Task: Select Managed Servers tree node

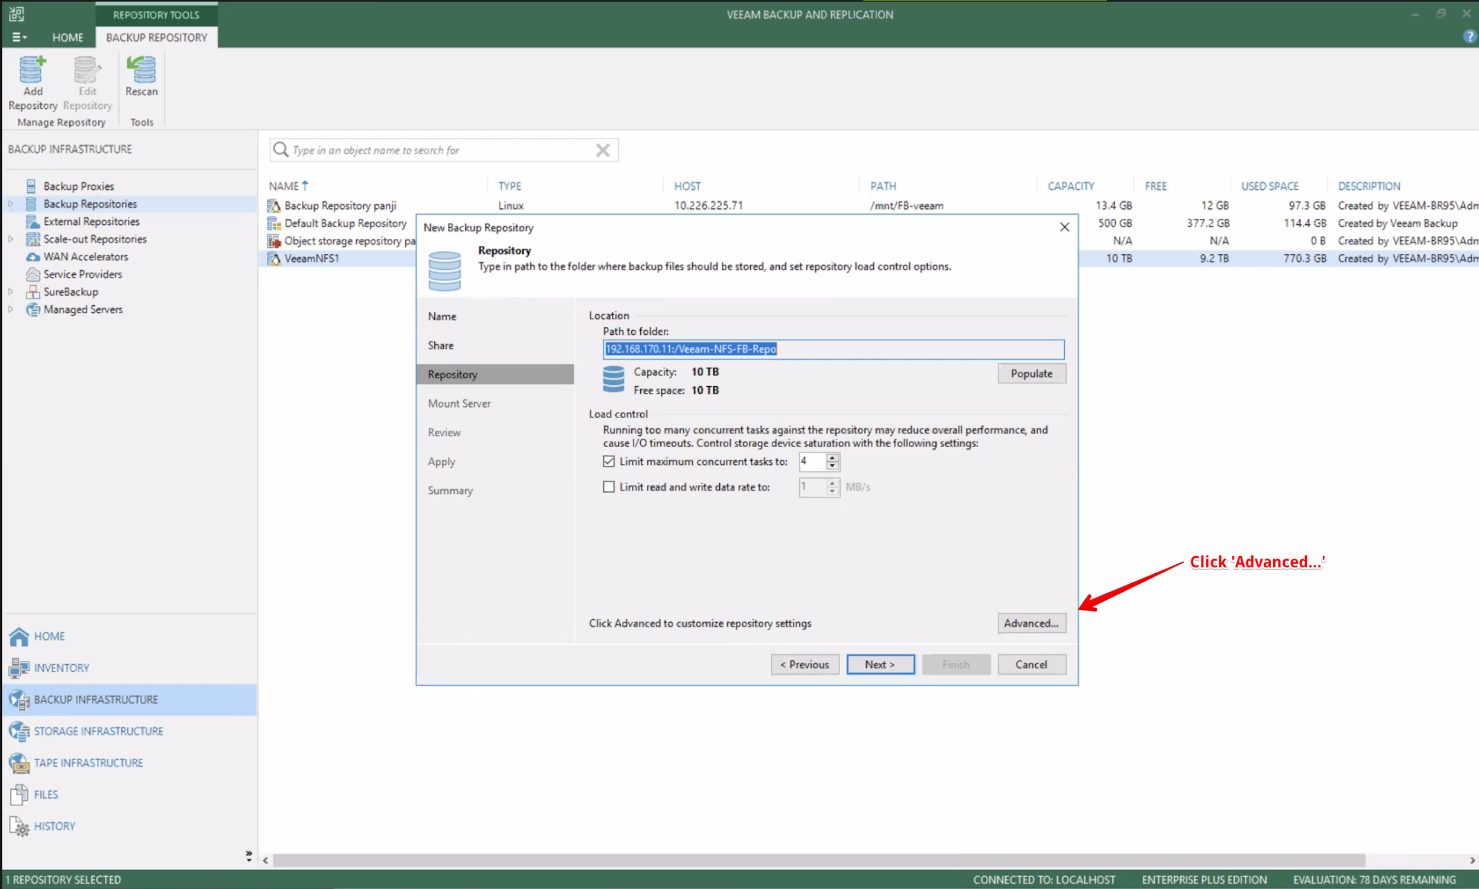Action: point(83,309)
